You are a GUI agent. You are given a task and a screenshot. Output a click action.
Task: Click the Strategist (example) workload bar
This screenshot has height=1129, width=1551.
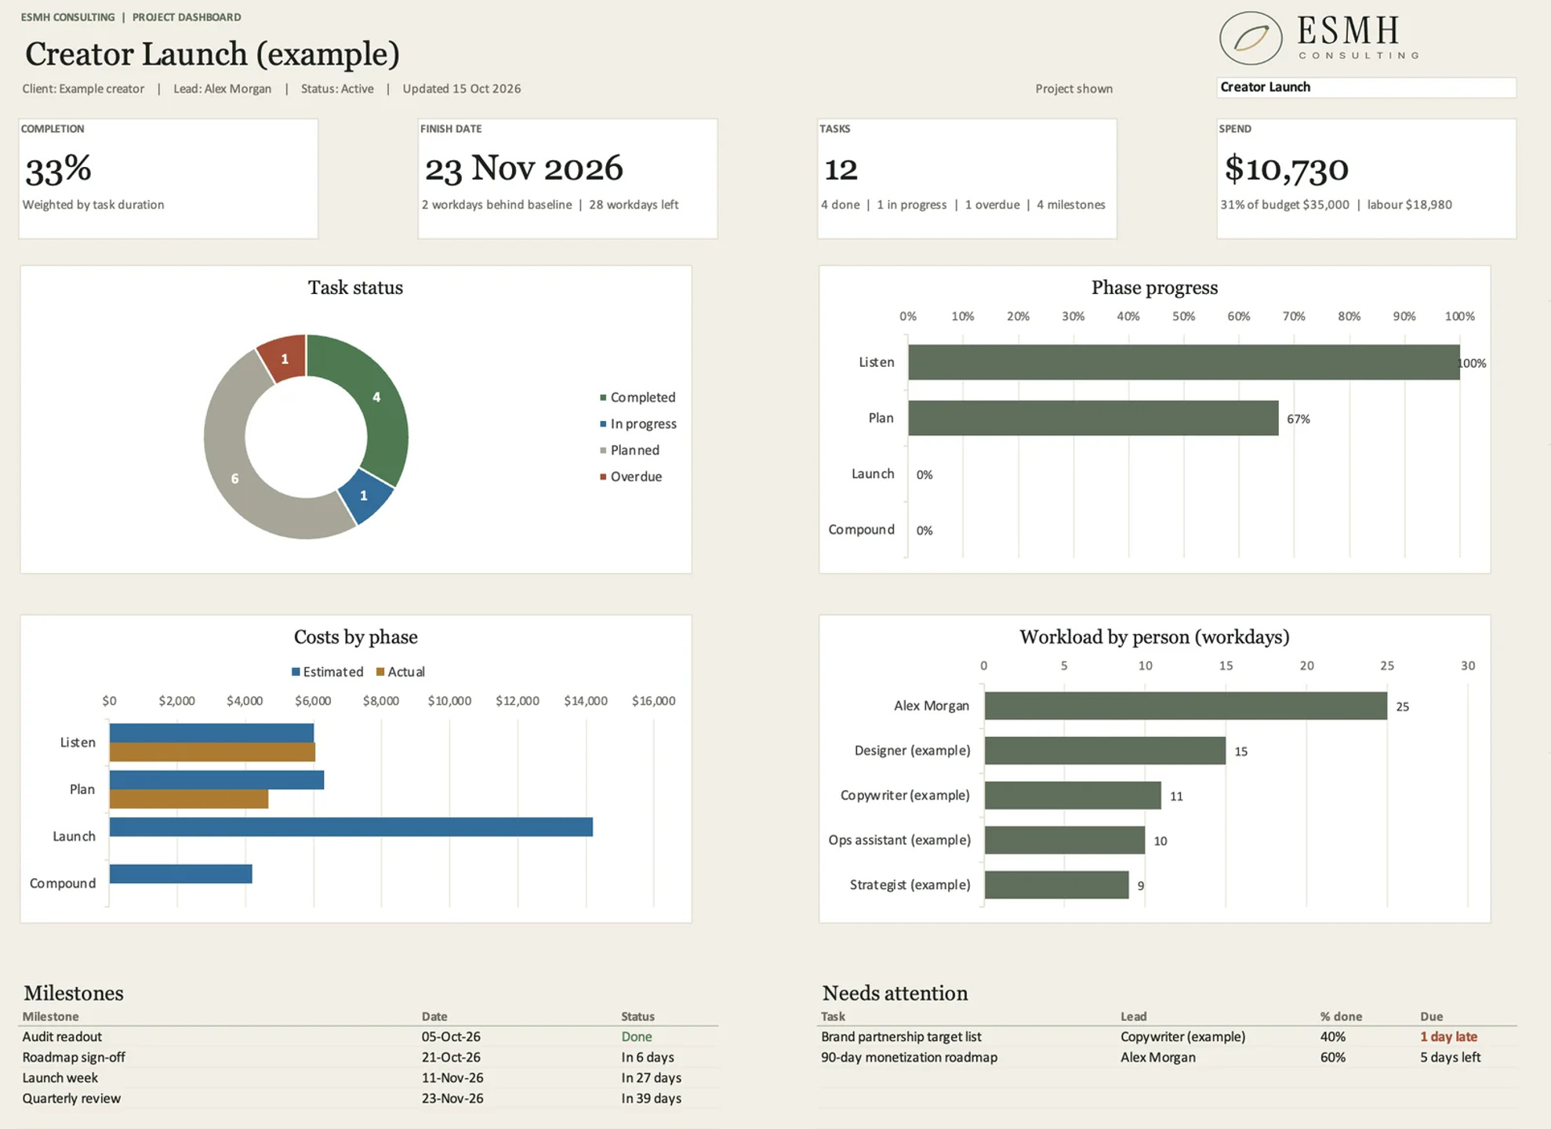tap(1056, 884)
